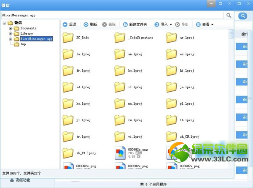Screen dimensions: 253x188
Task: Select the tmp folder in tree
Action: tap(23, 44)
